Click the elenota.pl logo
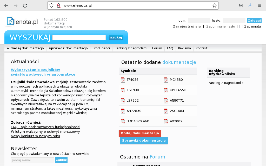Viewport: 266px width, 166px height. [x=22, y=22]
